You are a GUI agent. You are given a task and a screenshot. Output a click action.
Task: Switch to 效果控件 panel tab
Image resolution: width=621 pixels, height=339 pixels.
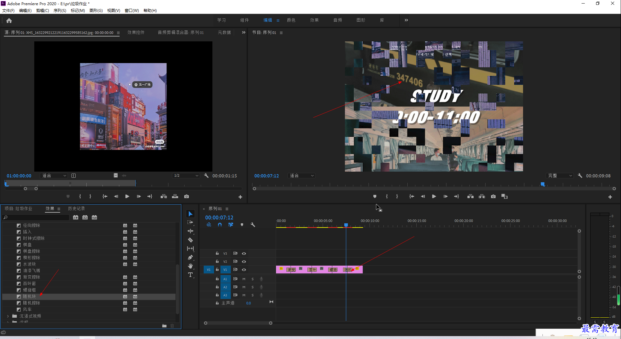click(x=136, y=32)
